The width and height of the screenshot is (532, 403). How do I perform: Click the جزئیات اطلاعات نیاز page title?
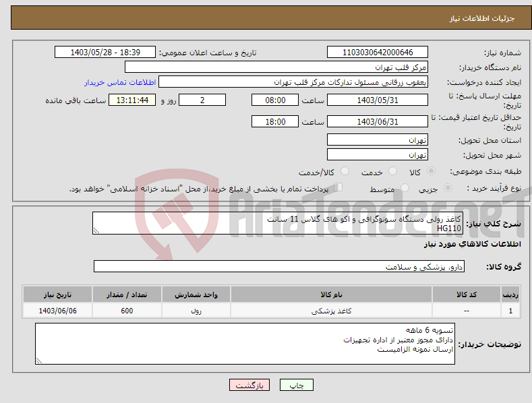[482, 18]
